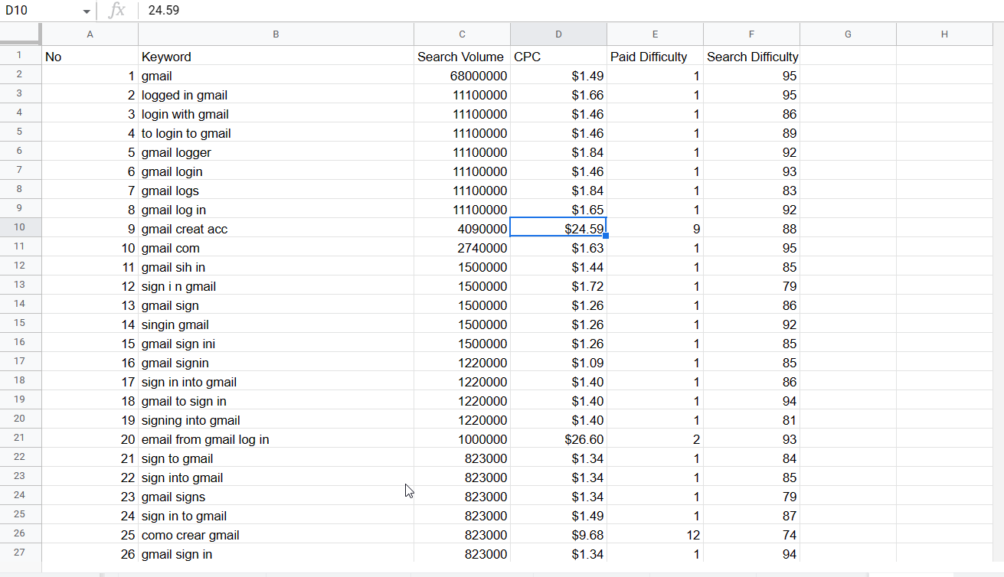Screen dimensions: 1004x577
Task: Click the CPC header cell
Action: [558, 57]
